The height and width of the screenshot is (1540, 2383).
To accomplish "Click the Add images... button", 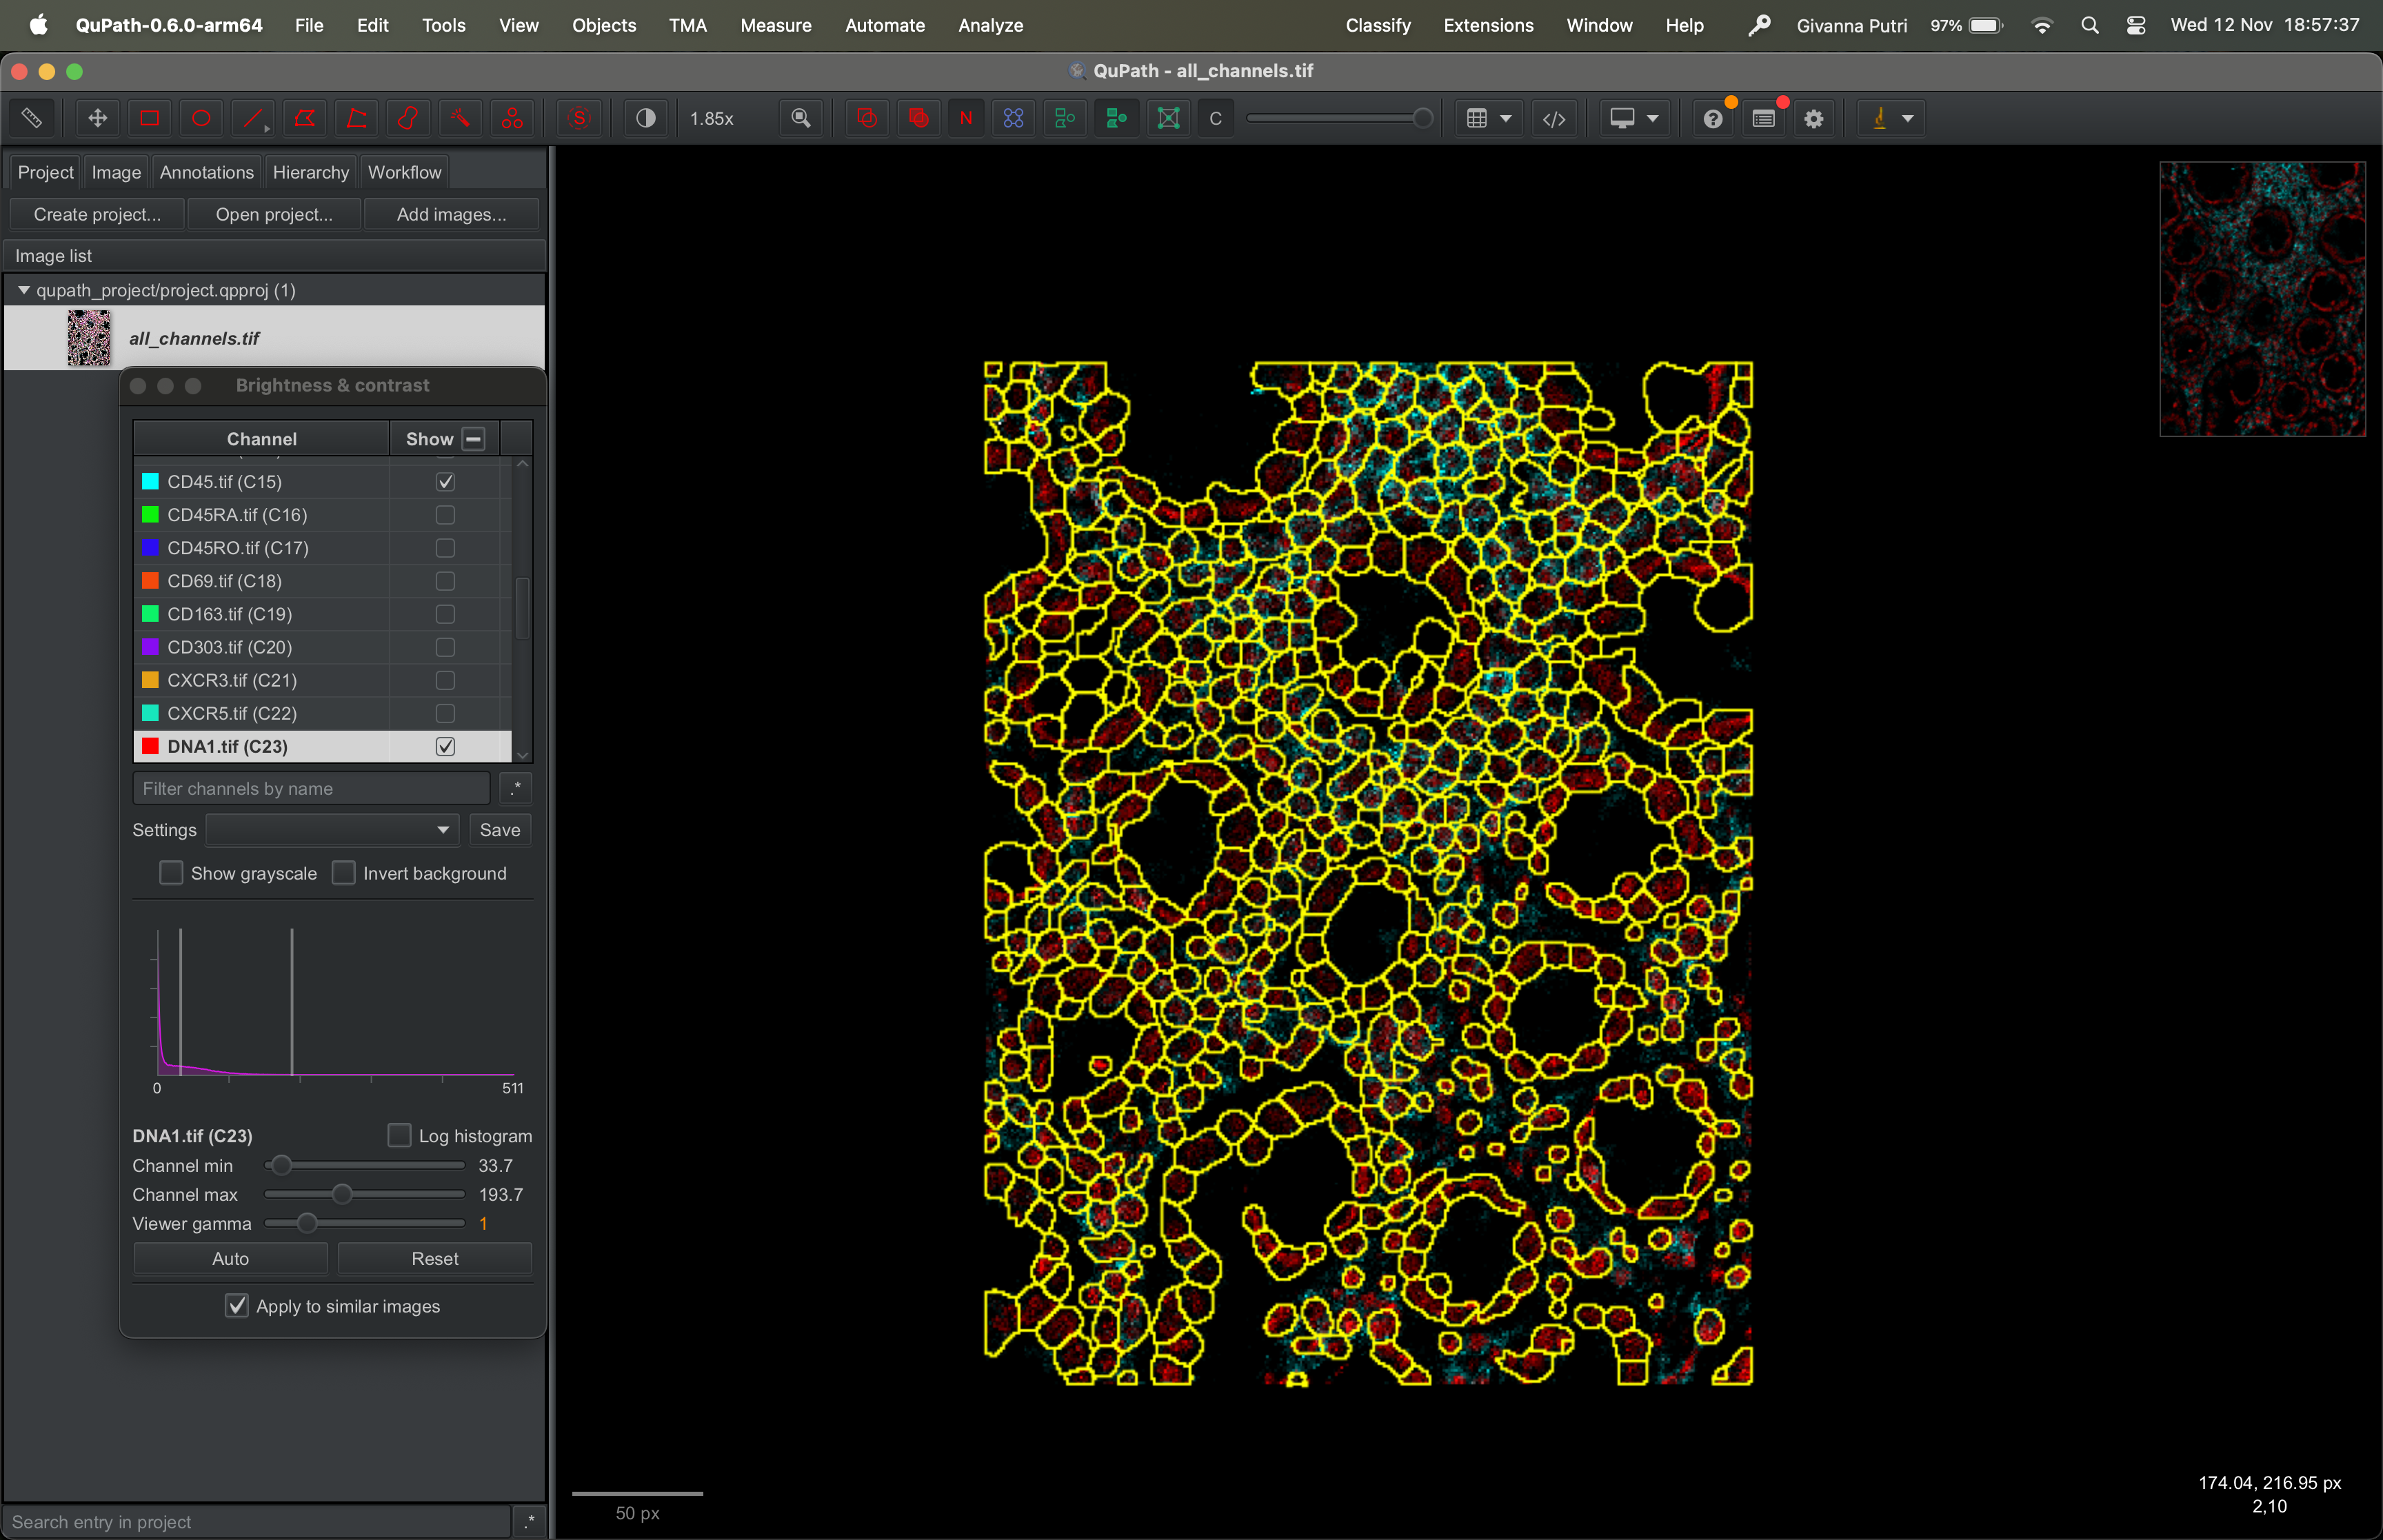I will pos(451,214).
